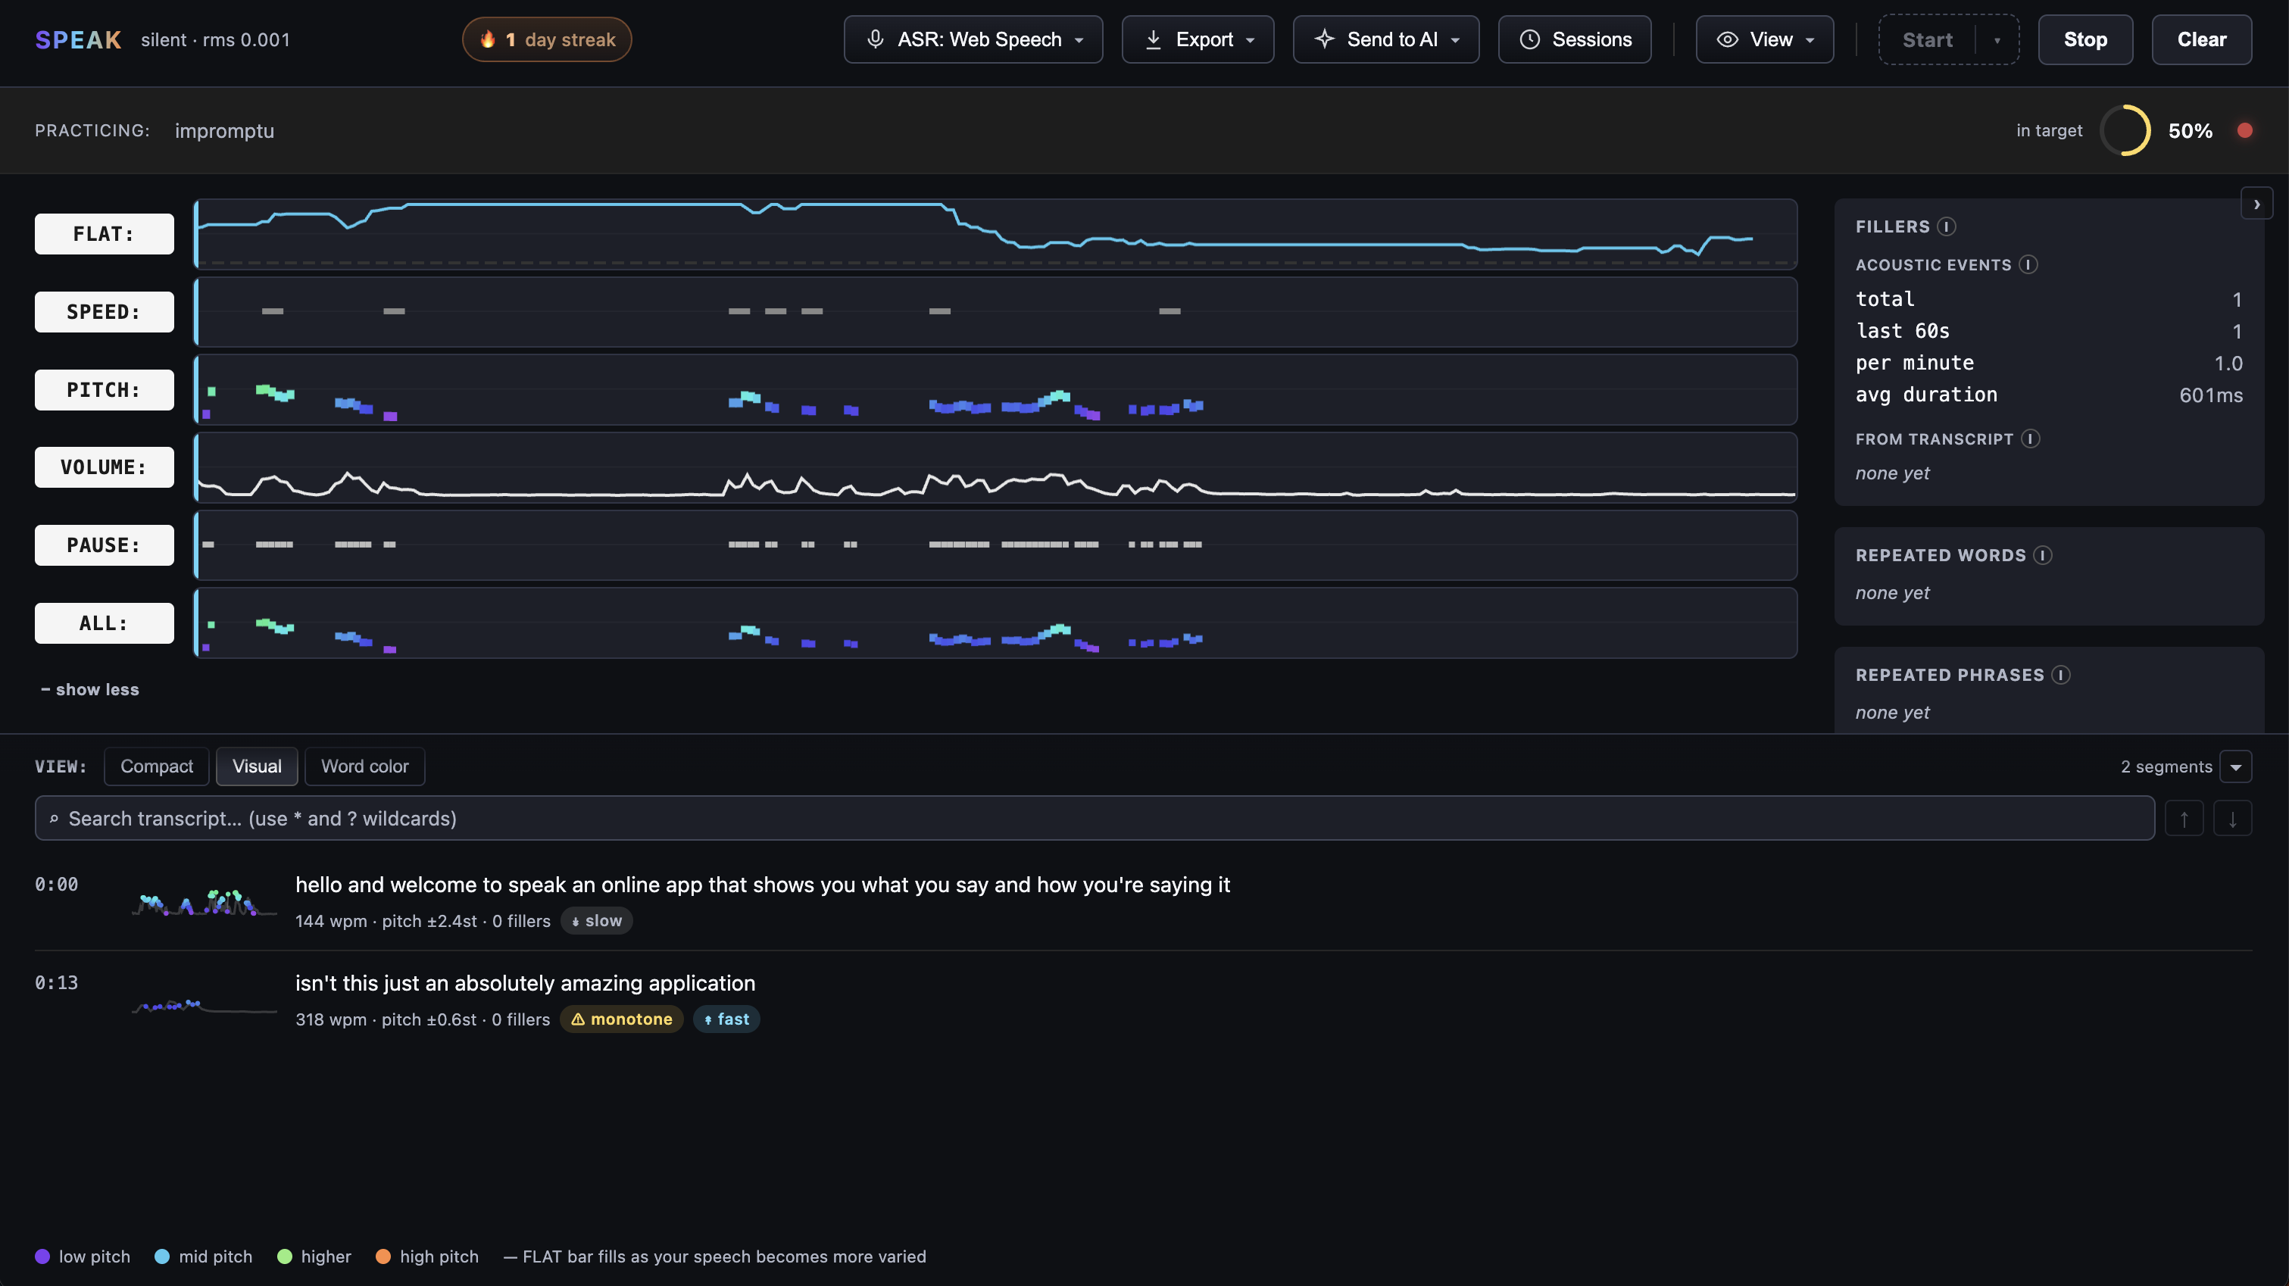Click the '2 segments' label
This screenshot has width=2289, height=1286.
pyautogui.click(x=2166, y=767)
